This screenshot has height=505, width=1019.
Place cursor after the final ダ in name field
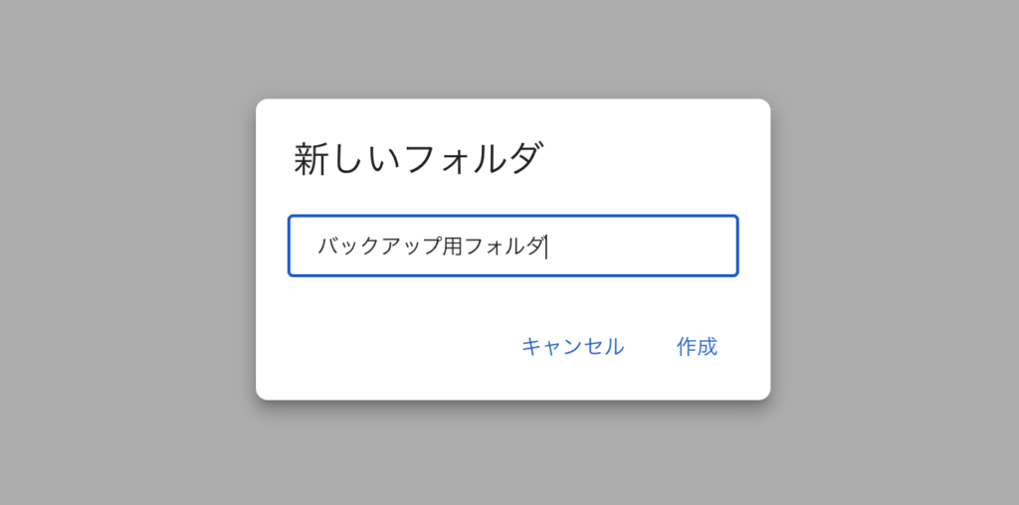pyautogui.click(x=546, y=246)
